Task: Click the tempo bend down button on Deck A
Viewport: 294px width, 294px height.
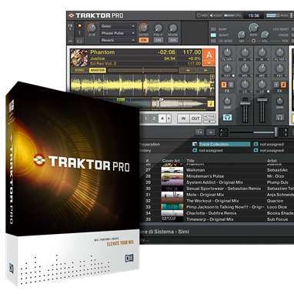Action: tap(188, 70)
